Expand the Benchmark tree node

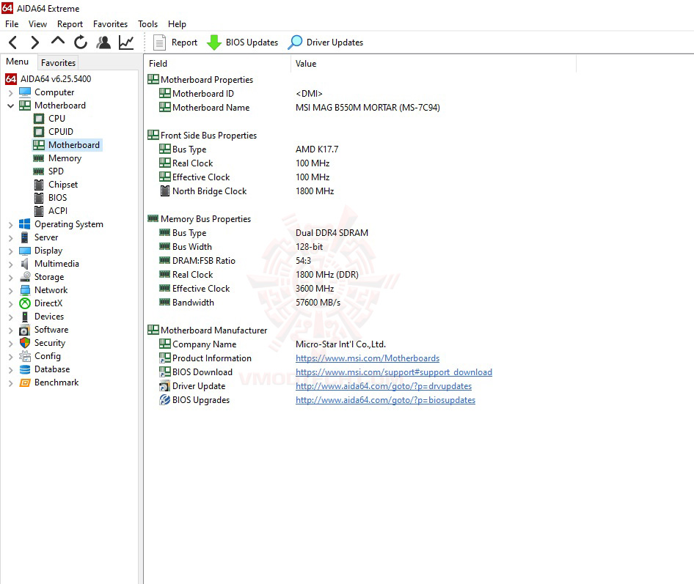pos(10,383)
